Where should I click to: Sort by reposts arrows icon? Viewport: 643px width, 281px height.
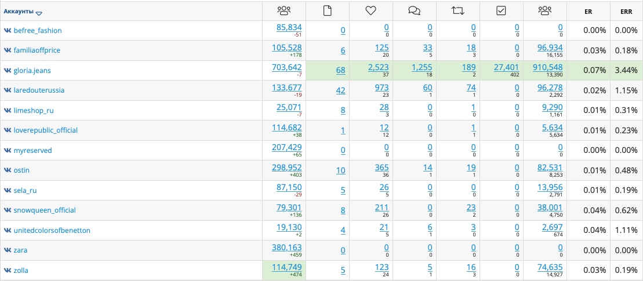click(458, 11)
